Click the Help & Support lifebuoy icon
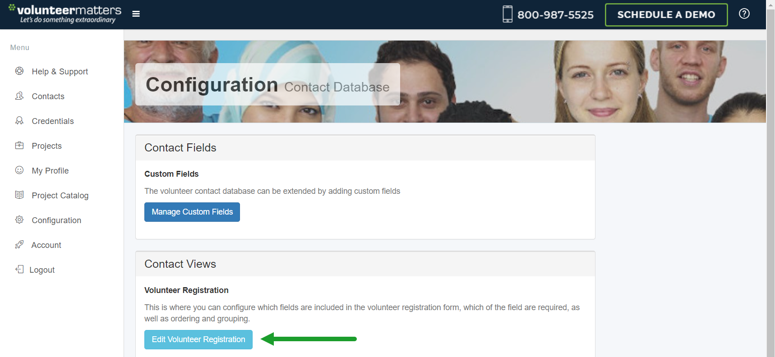The width and height of the screenshot is (775, 357). click(x=19, y=71)
